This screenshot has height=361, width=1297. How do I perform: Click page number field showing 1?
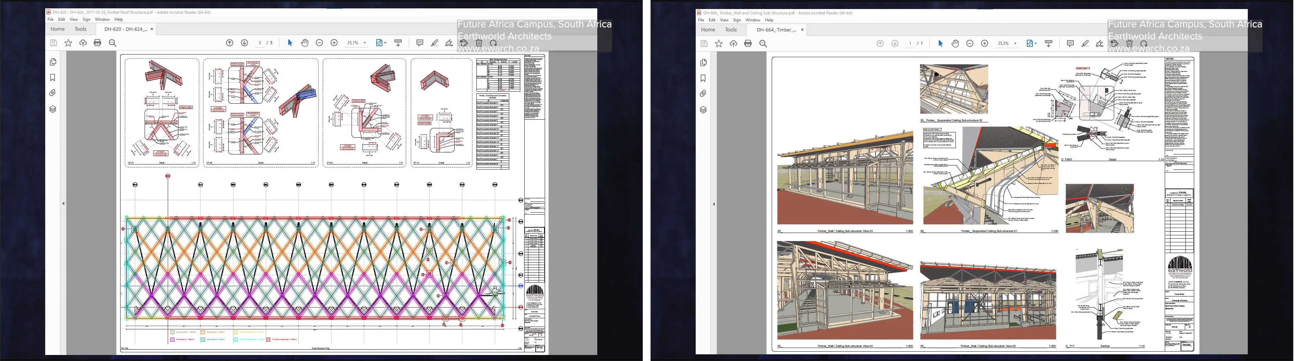[x=910, y=44]
